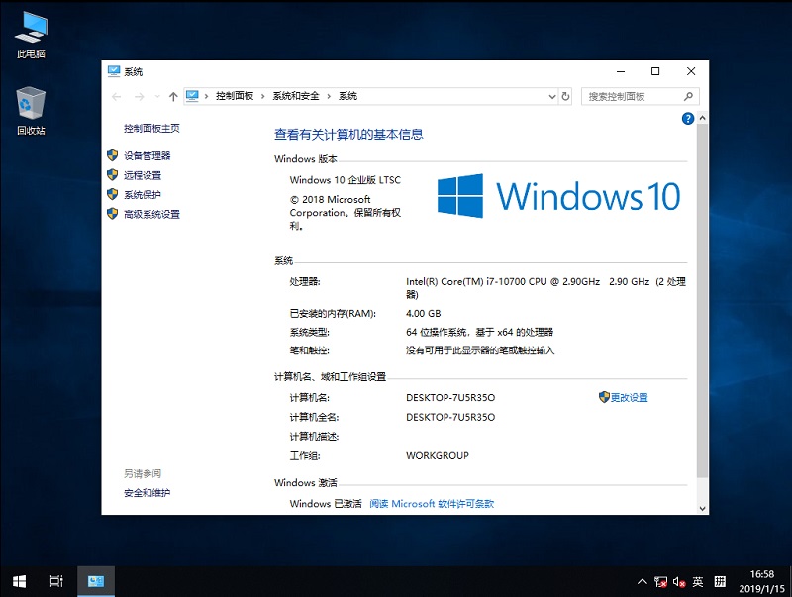Toggle the 英 input language indicator
The width and height of the screenshot is (792, 597).
[698, 581]
